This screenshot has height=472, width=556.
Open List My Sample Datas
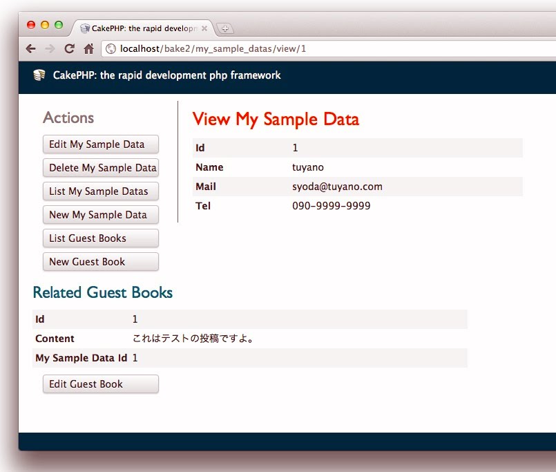tap(101, 191)
